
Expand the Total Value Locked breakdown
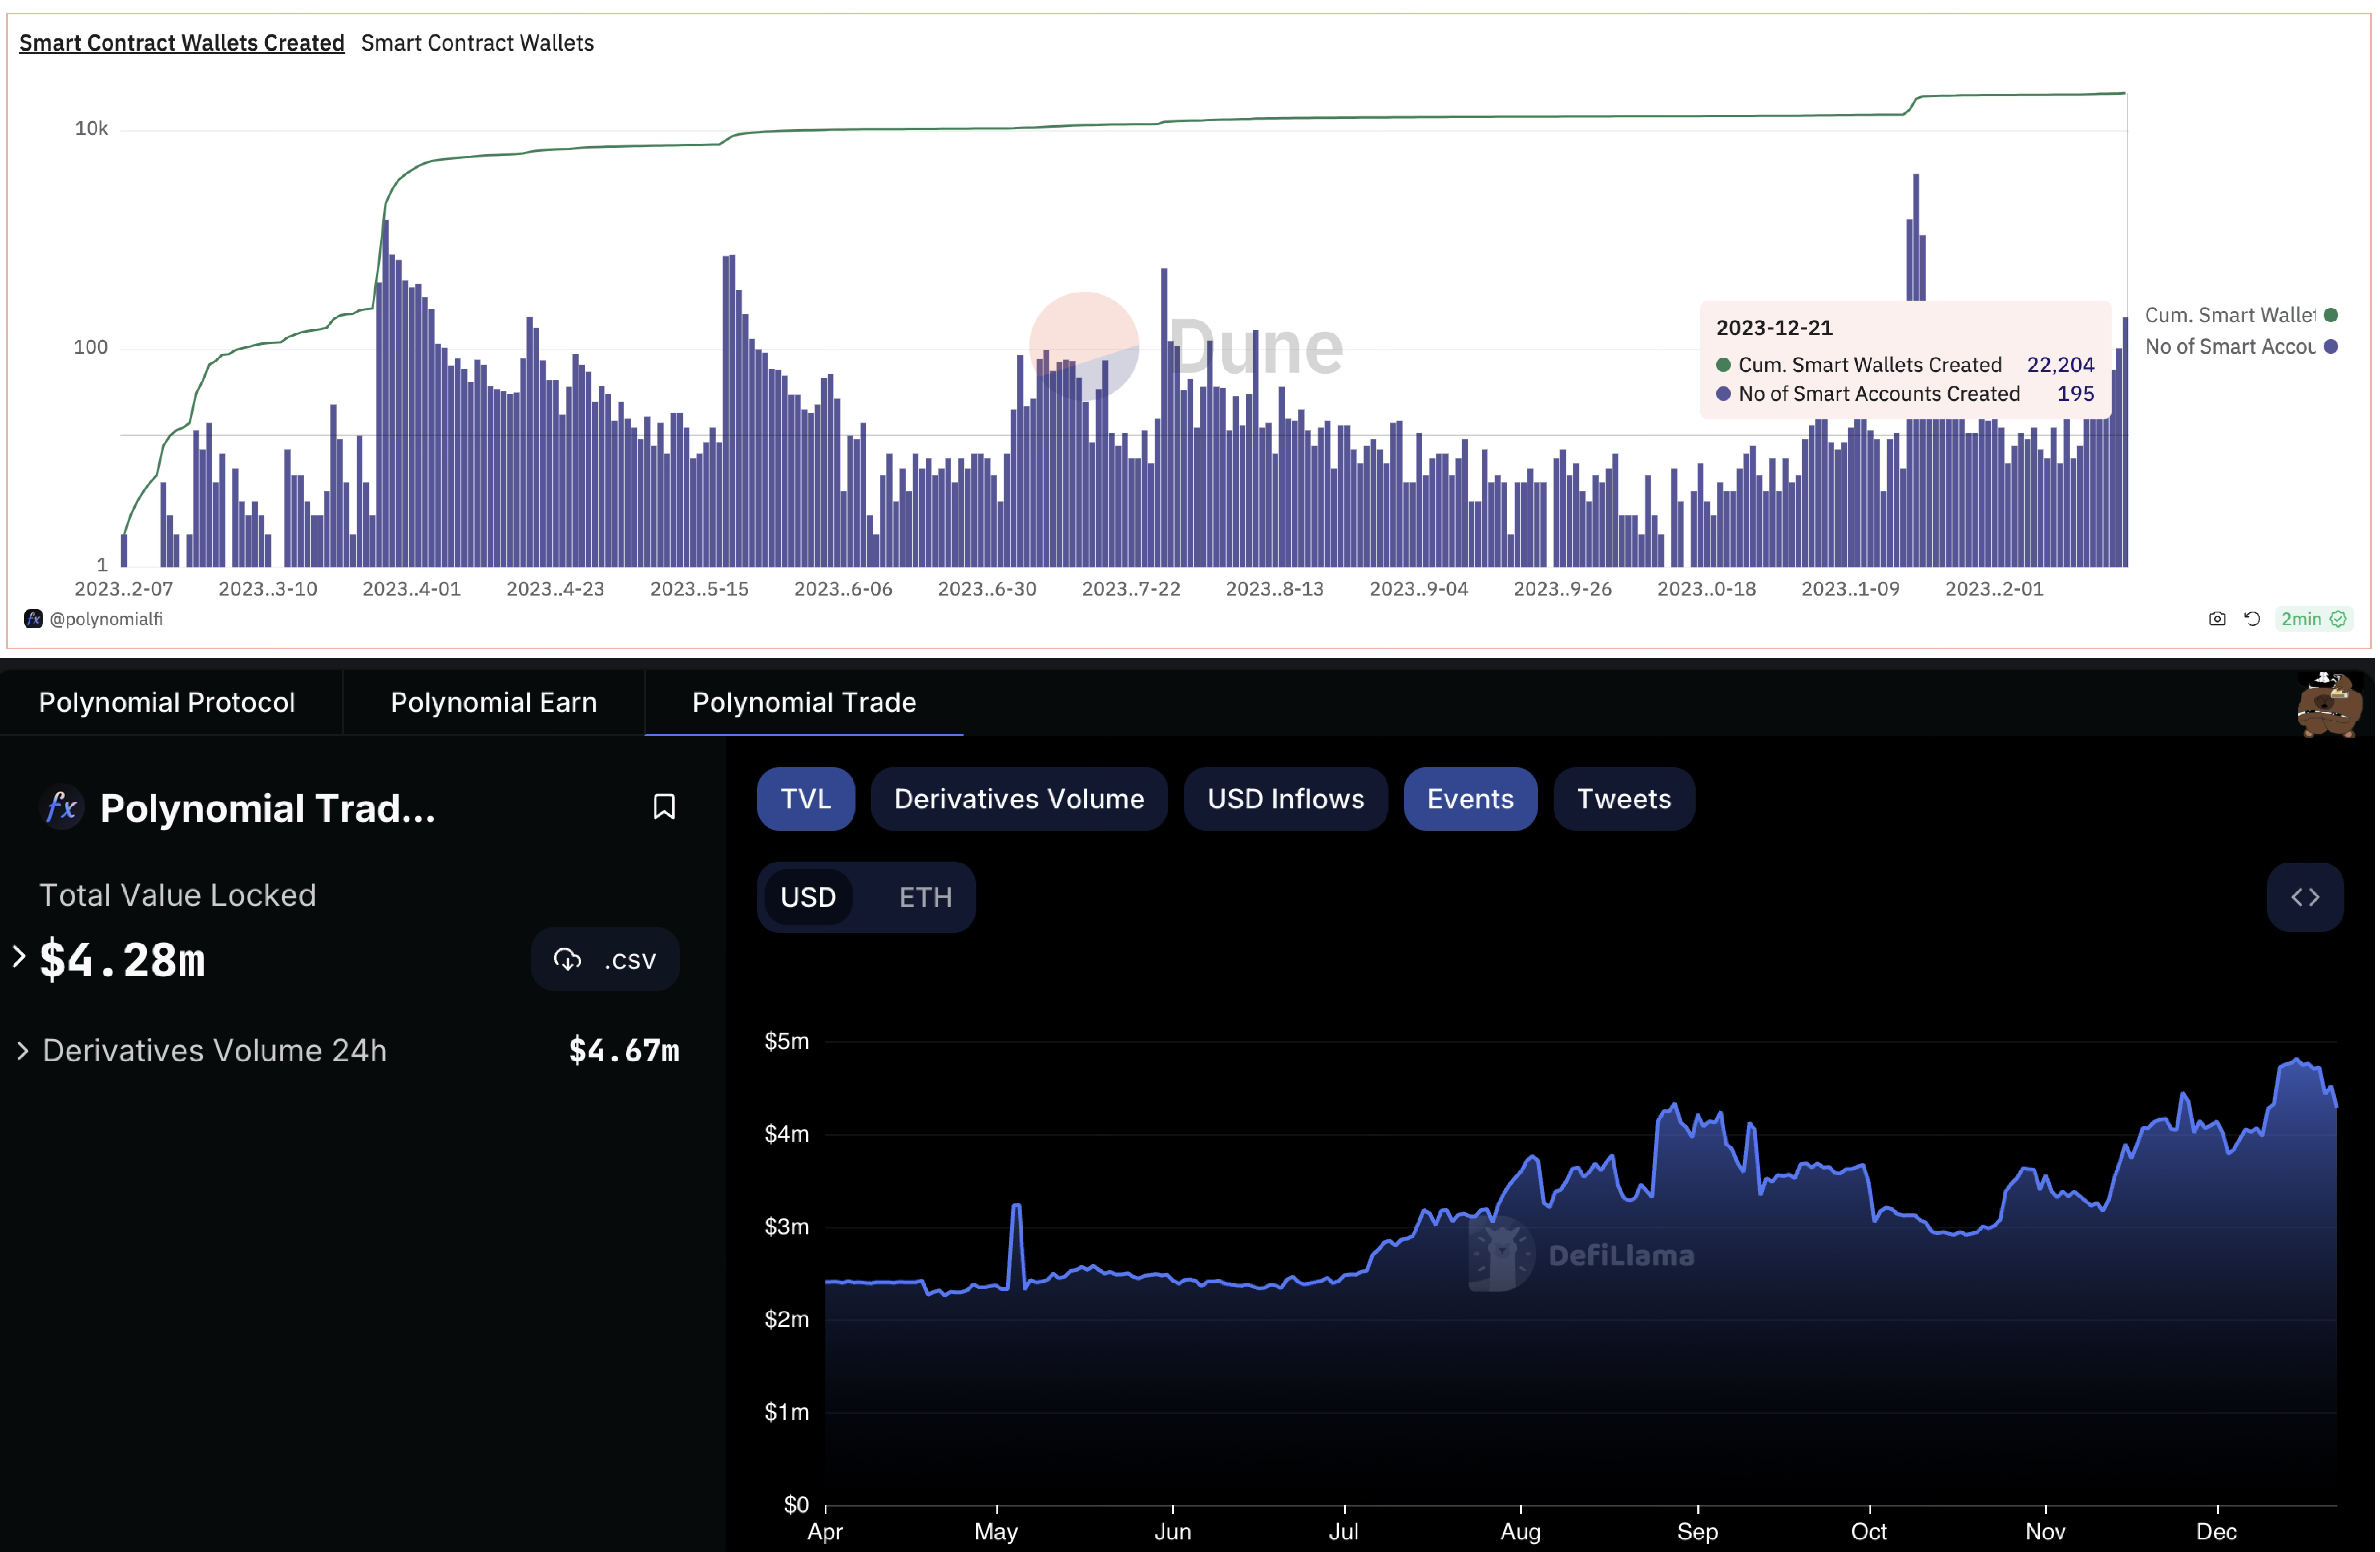[19, 957]
